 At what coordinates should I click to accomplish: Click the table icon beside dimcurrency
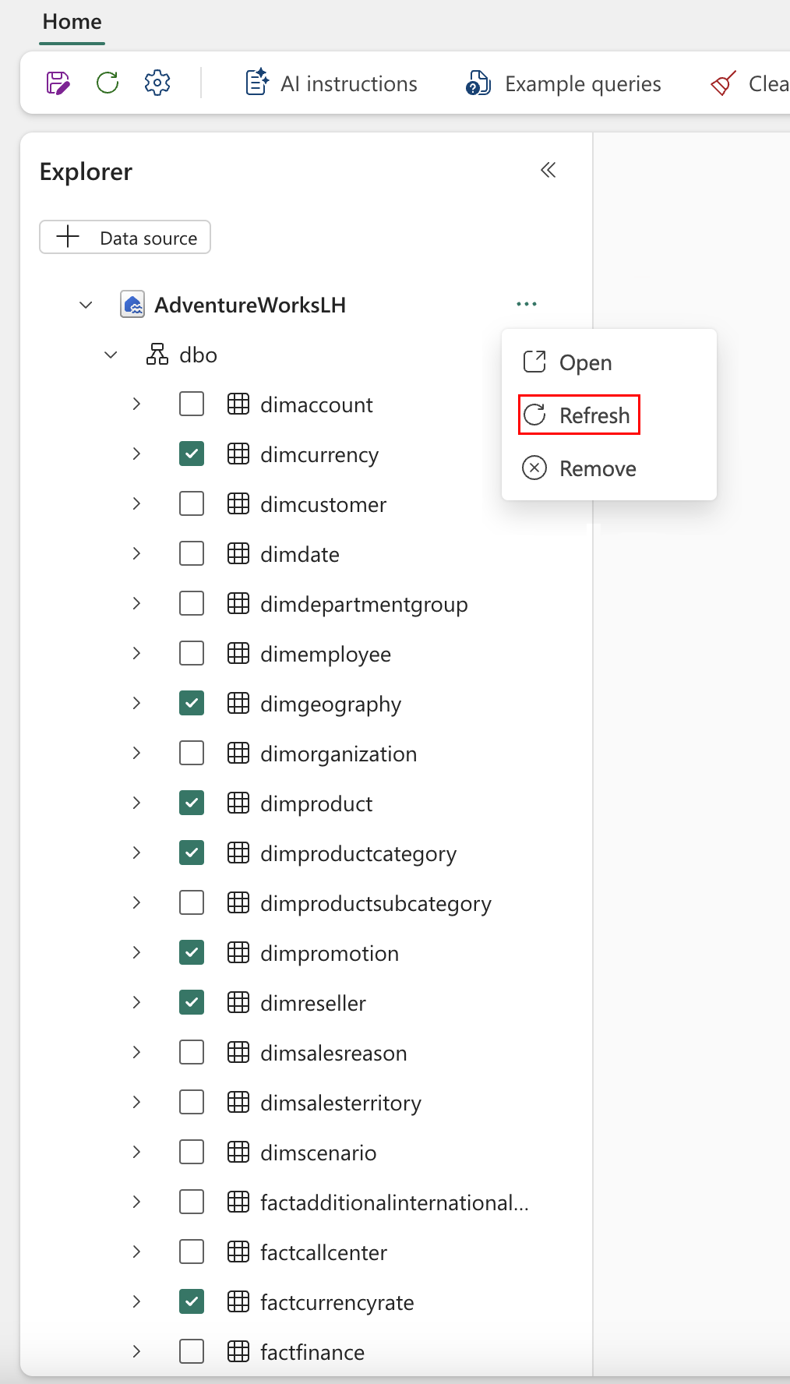click(x=238, y=454)
